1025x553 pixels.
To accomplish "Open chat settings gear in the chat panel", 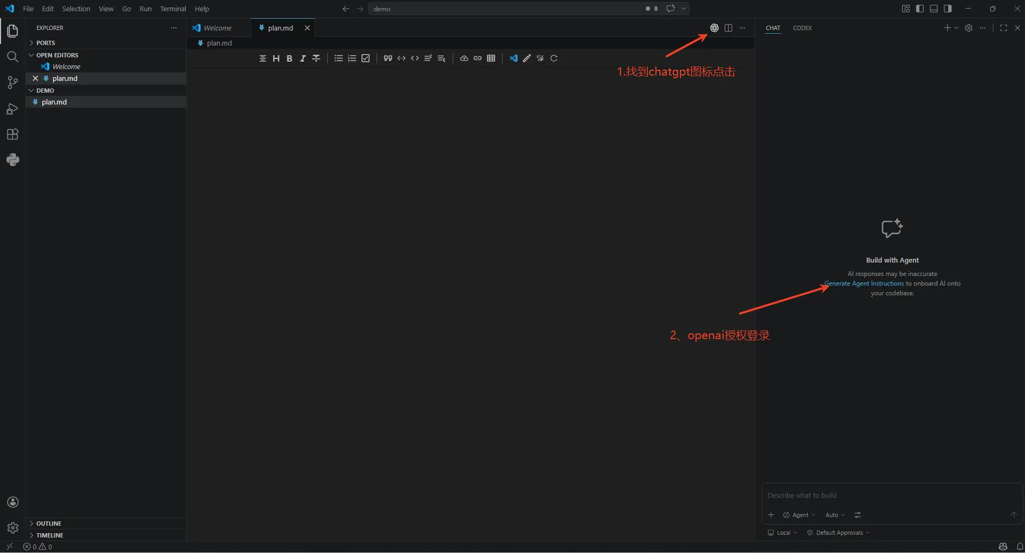I will pyautogui.click(x=969, y=28).
